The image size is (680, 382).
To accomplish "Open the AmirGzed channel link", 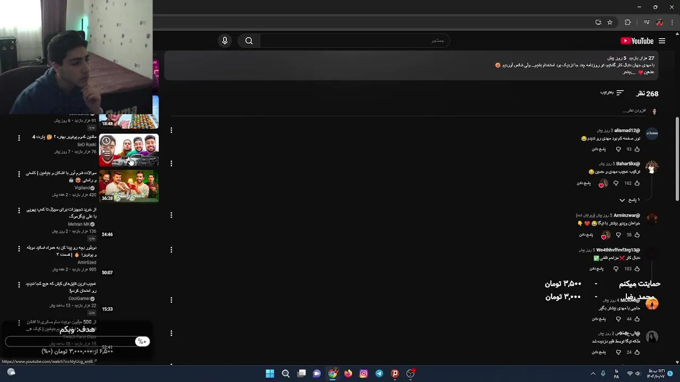I will [x=87, y=262].
